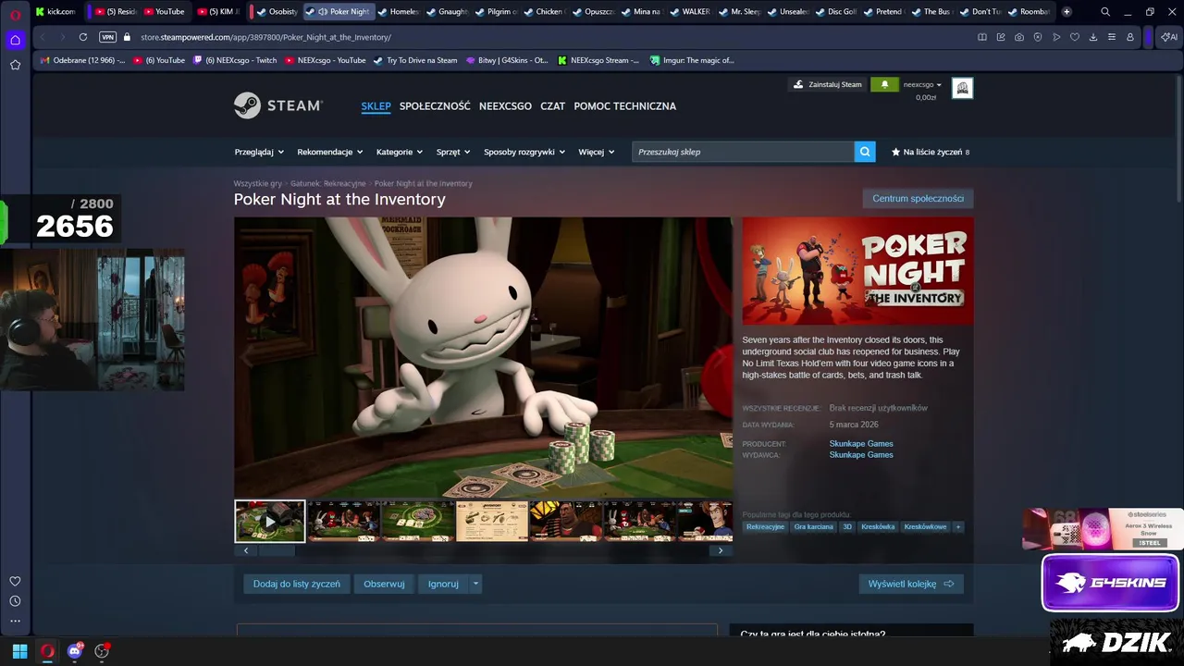The height and width of the screenshot is (666, 1184).
Task: Click the snapshot camera icon in the address bar
Action: pos(1019,37)
